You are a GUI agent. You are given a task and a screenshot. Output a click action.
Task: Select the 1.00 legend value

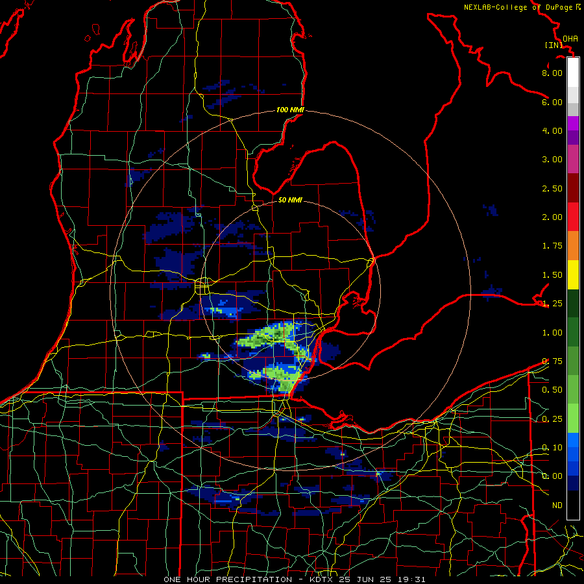(552, 333)
